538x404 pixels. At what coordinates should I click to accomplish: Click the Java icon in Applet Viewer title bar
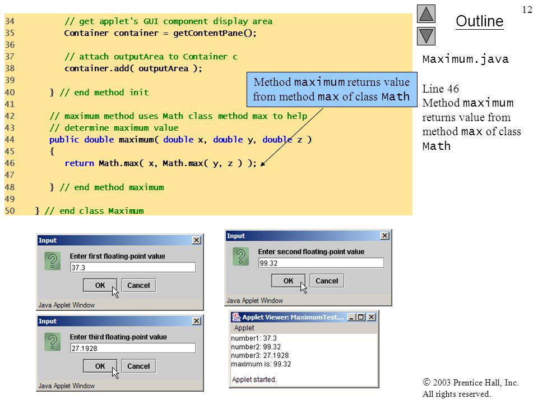pos(236,316)
